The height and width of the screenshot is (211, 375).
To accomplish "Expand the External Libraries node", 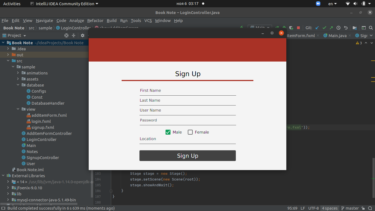I will pyautogui.click(x=2, y=176).
